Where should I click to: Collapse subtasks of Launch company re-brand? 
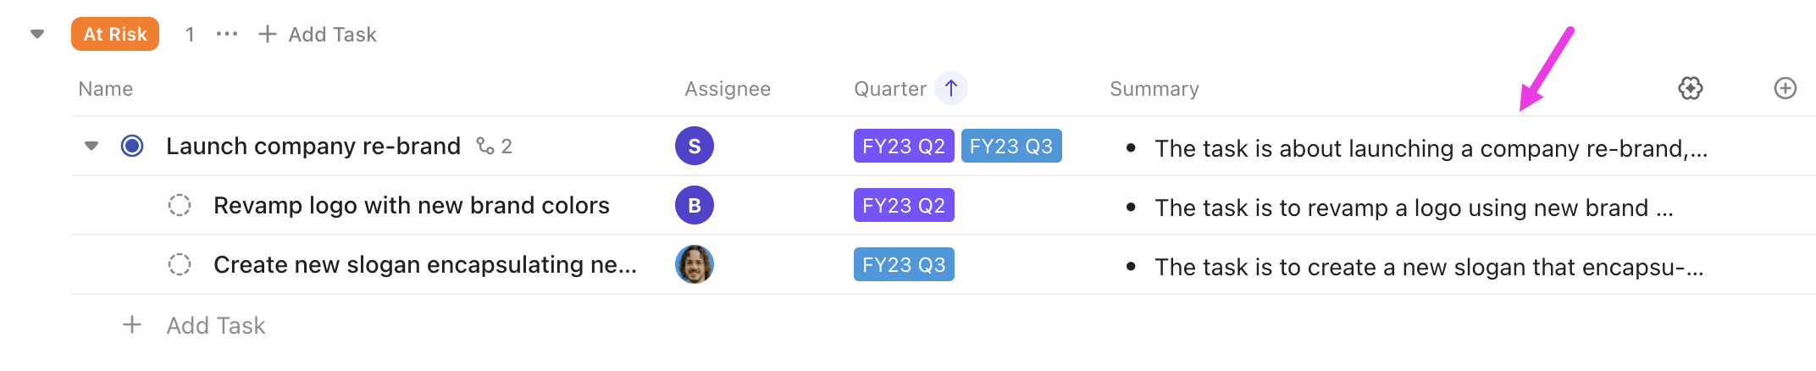(x=91, y=146)
